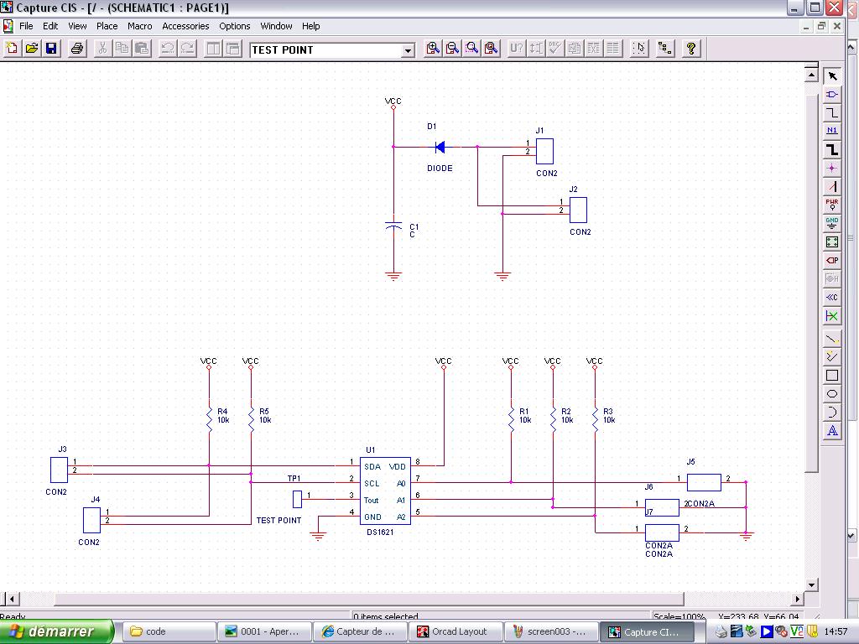
Task: Toggle snap to grid button
Action: click(639, 49)
